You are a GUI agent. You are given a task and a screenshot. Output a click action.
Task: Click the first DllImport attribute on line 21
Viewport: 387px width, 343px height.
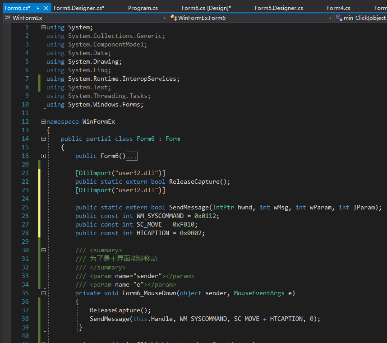click(120, 173)
